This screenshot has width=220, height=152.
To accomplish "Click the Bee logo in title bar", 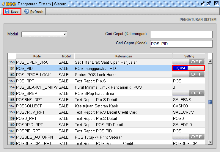I will coord(8,4).
